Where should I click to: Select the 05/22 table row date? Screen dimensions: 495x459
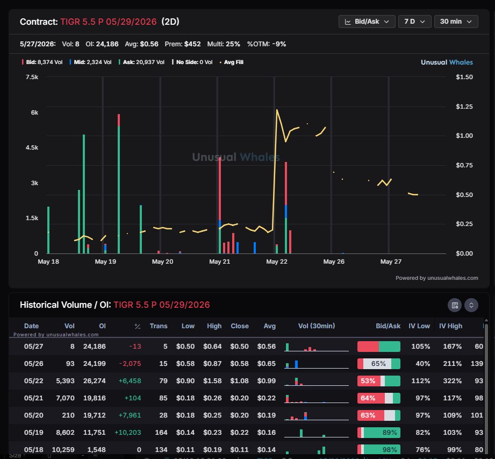pos(33,381)
